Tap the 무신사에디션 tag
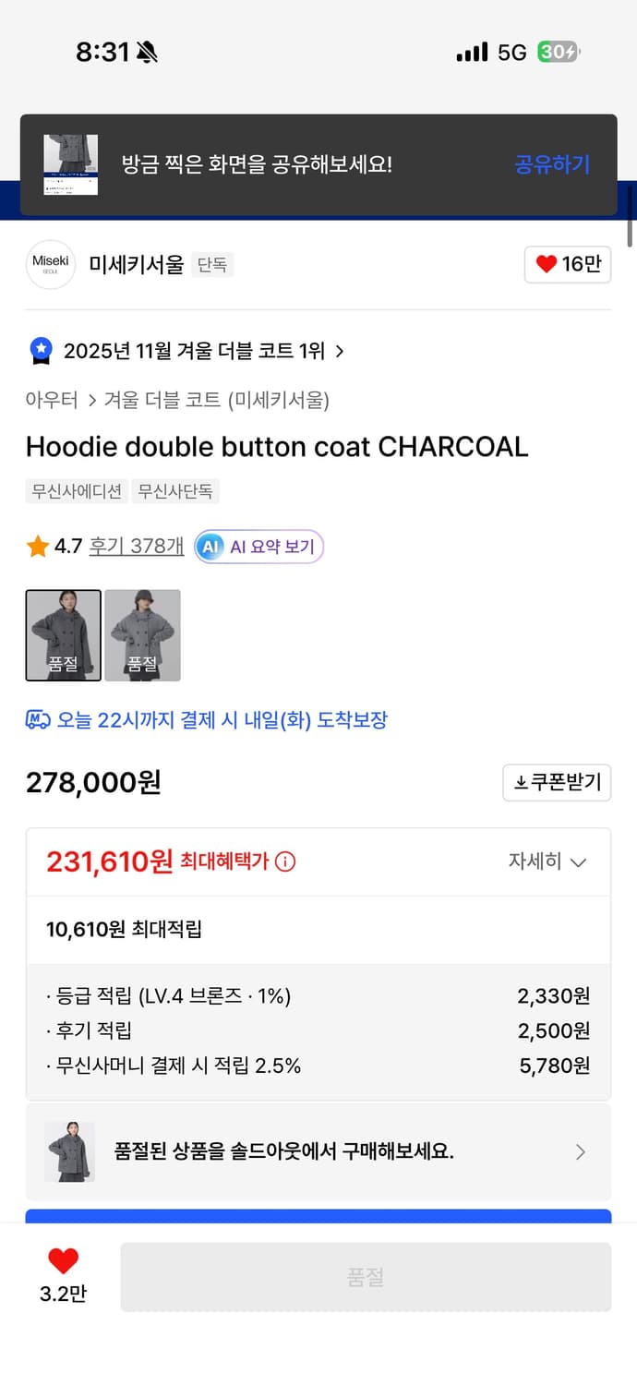This screenshot has width=637, height=1385. click(x=77, y=491)
